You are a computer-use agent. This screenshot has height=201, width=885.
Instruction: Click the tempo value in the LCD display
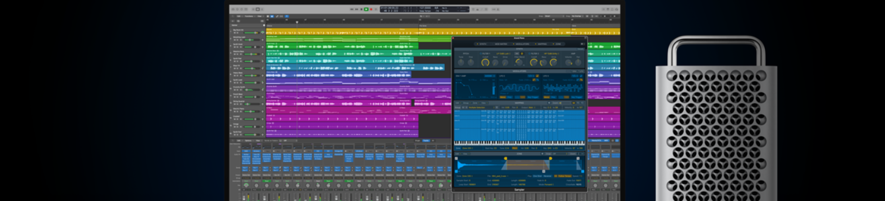point(425,8)
